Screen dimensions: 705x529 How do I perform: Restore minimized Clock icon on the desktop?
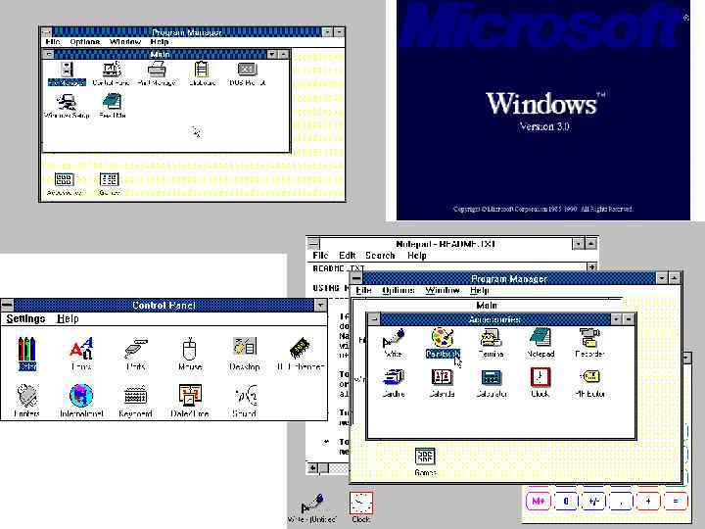tap(361, 507)
